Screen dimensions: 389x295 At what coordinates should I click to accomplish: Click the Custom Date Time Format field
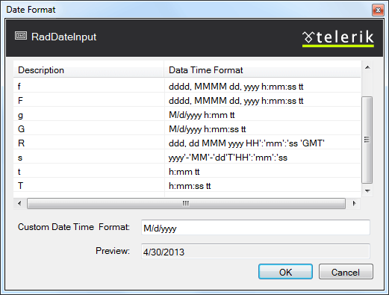(255, 227)
